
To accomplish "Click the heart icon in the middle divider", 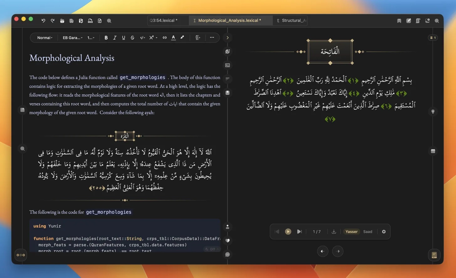I will tap(228, 240).
